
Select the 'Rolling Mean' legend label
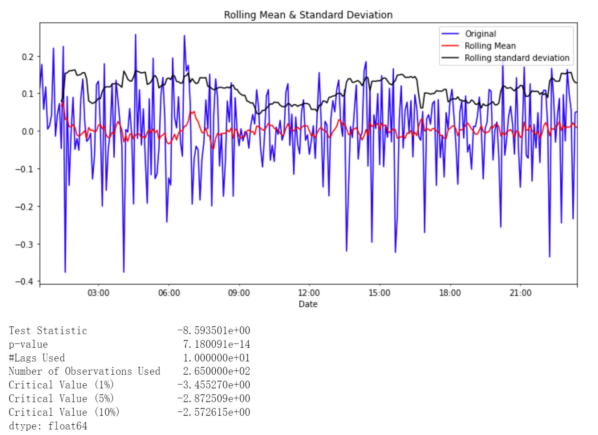pyautogui.click(x=490, y=46)
